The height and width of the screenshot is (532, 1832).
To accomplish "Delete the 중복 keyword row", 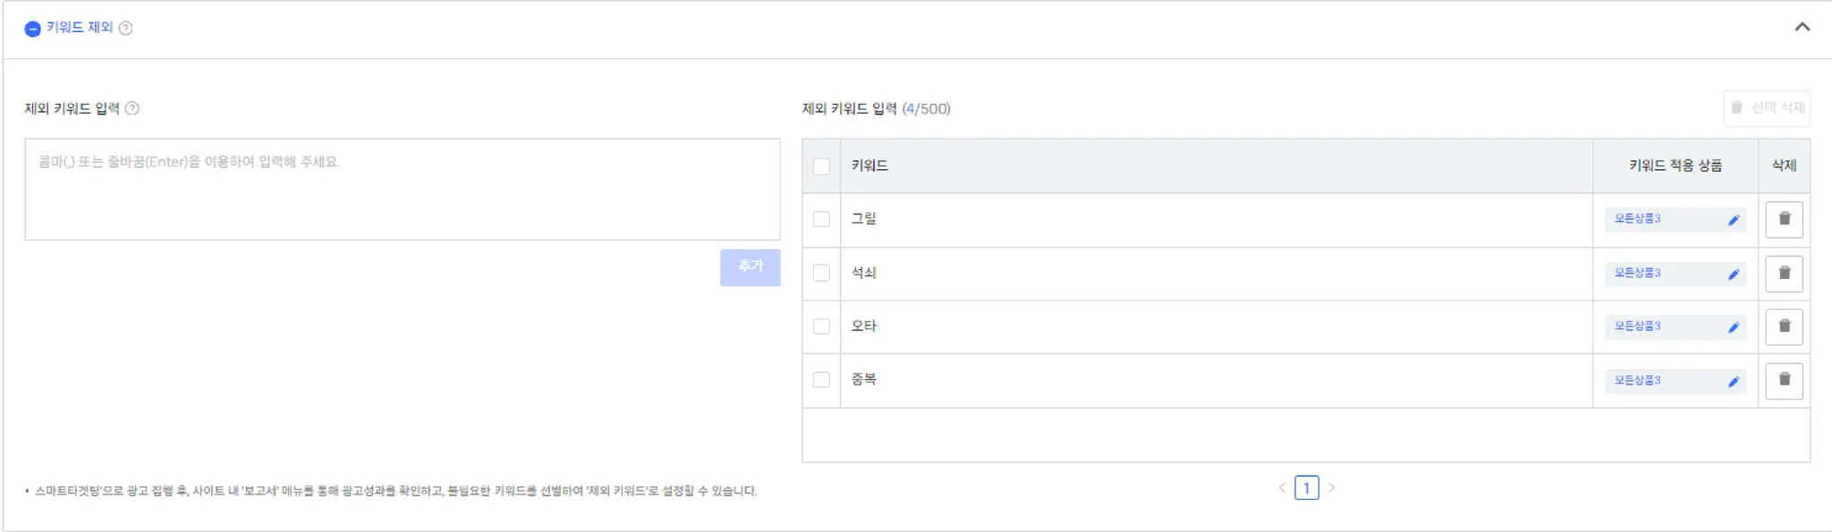I will pyautogui.click(x=1784, y=380).
